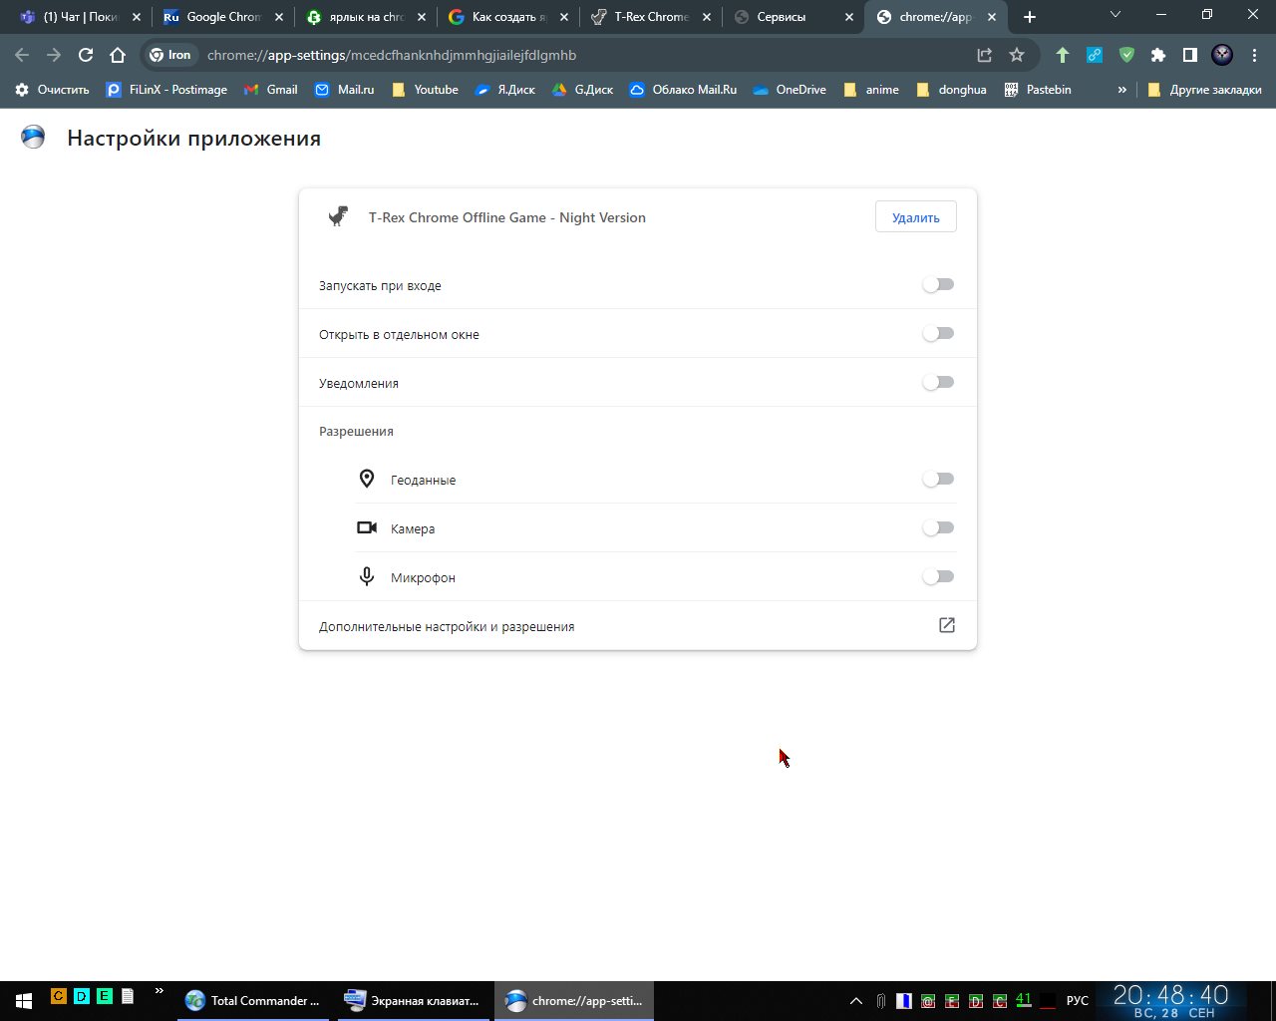This screenshot has height=1021, width=1276.
Task: Enable the Запускать при входе toggle
Action: [937, 285]
